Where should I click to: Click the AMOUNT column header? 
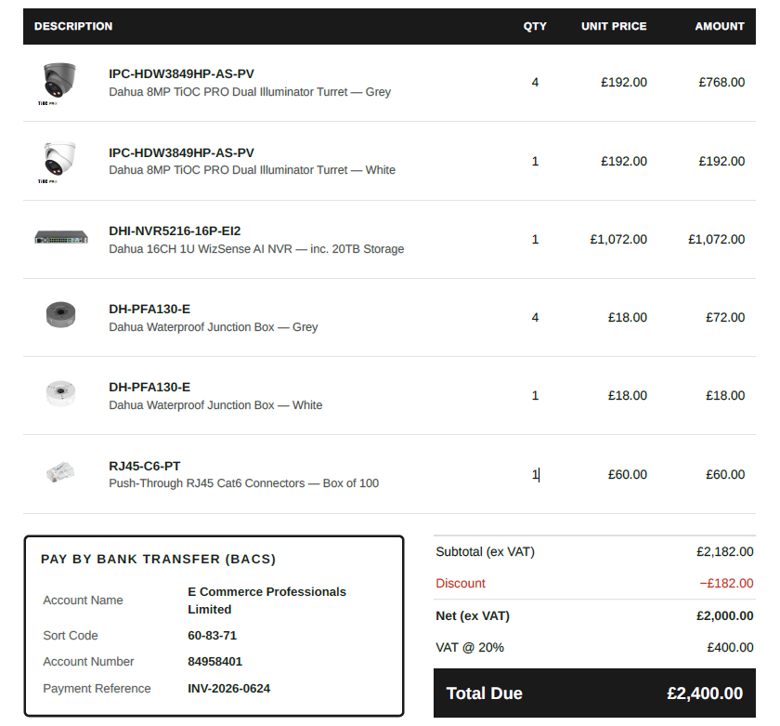[720, 26]
